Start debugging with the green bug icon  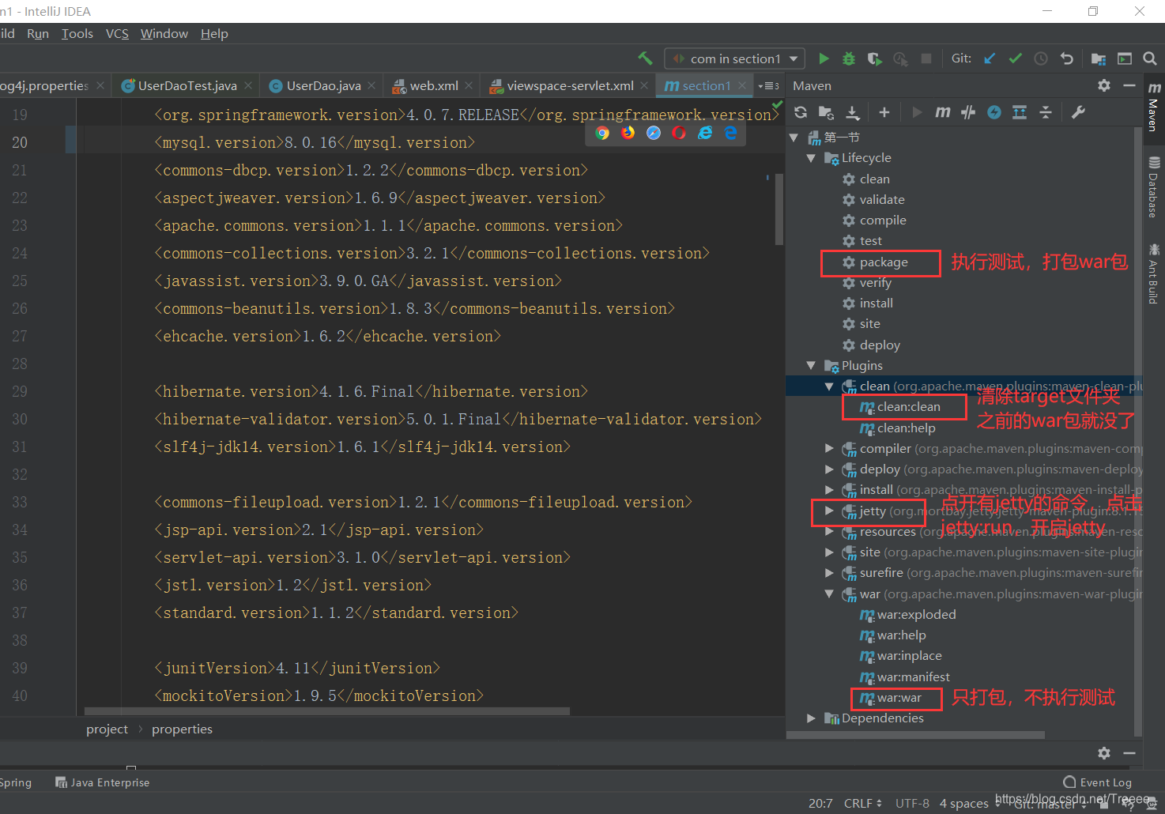(849, 58)
